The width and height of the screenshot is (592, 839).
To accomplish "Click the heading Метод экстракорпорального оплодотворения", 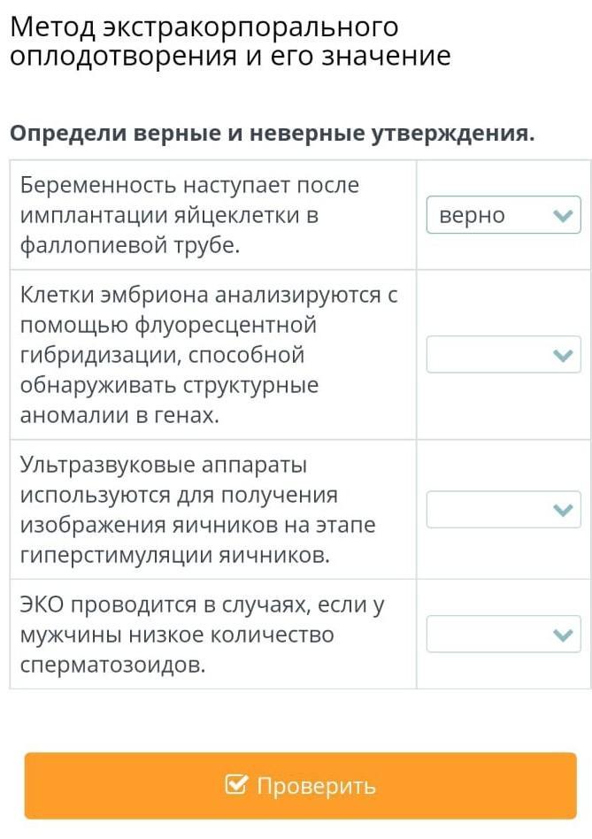I will click(230, 42).
